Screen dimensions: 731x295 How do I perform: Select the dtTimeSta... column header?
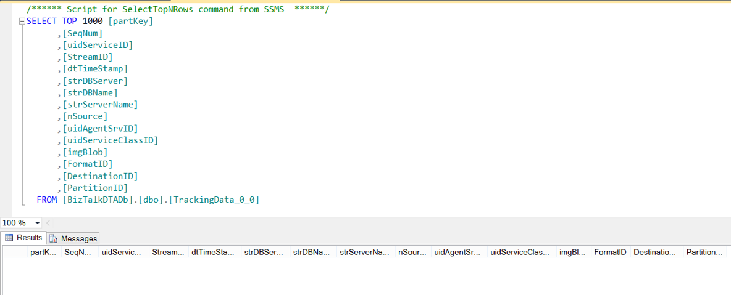pyautogui.click(x=215, y=252)
